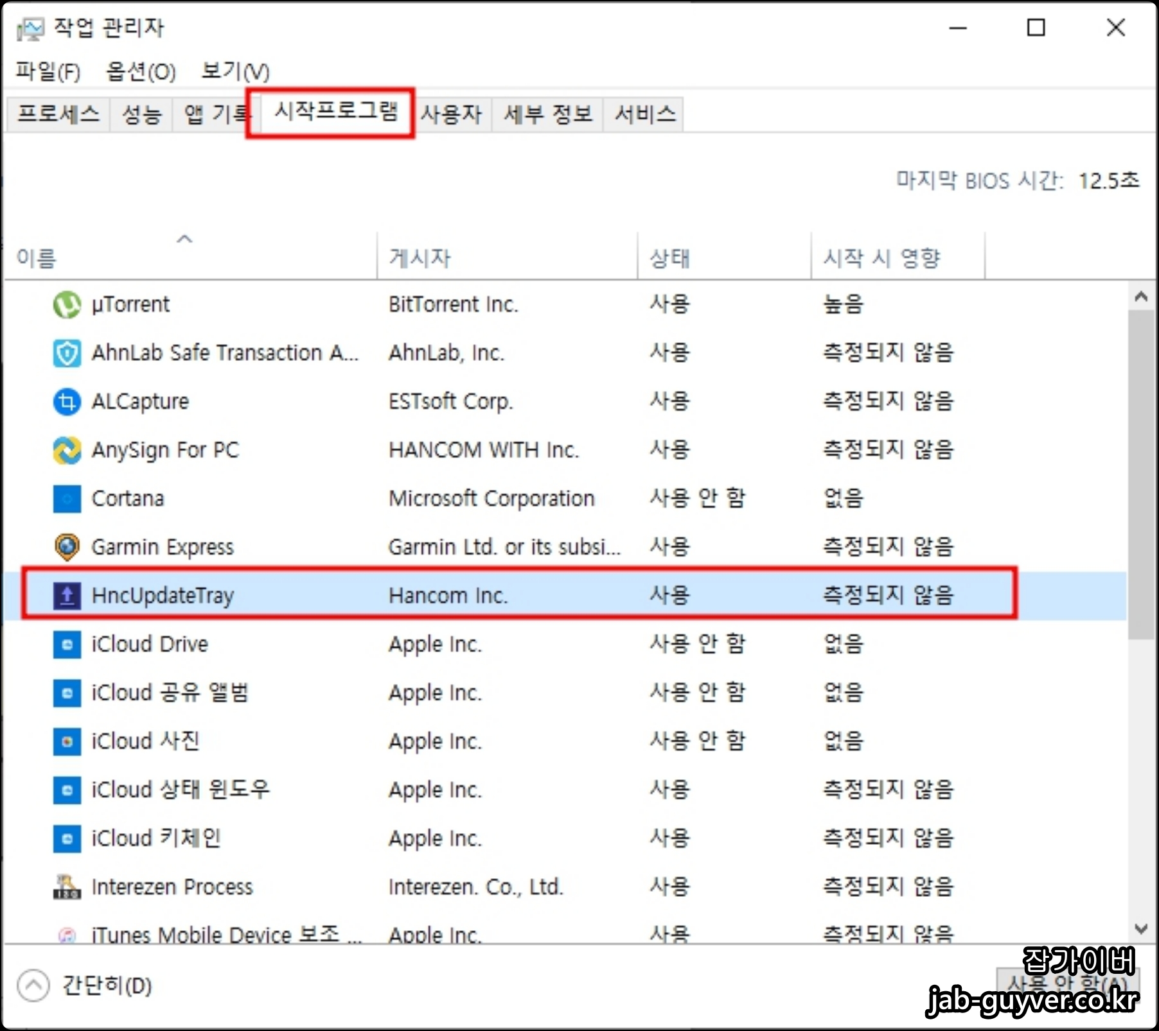Image resolution: width=1159 pixels, height=1031 pixels.
Task: Click the Interezen Process icon
Action: pyautogui.click(x=67, y=887)
